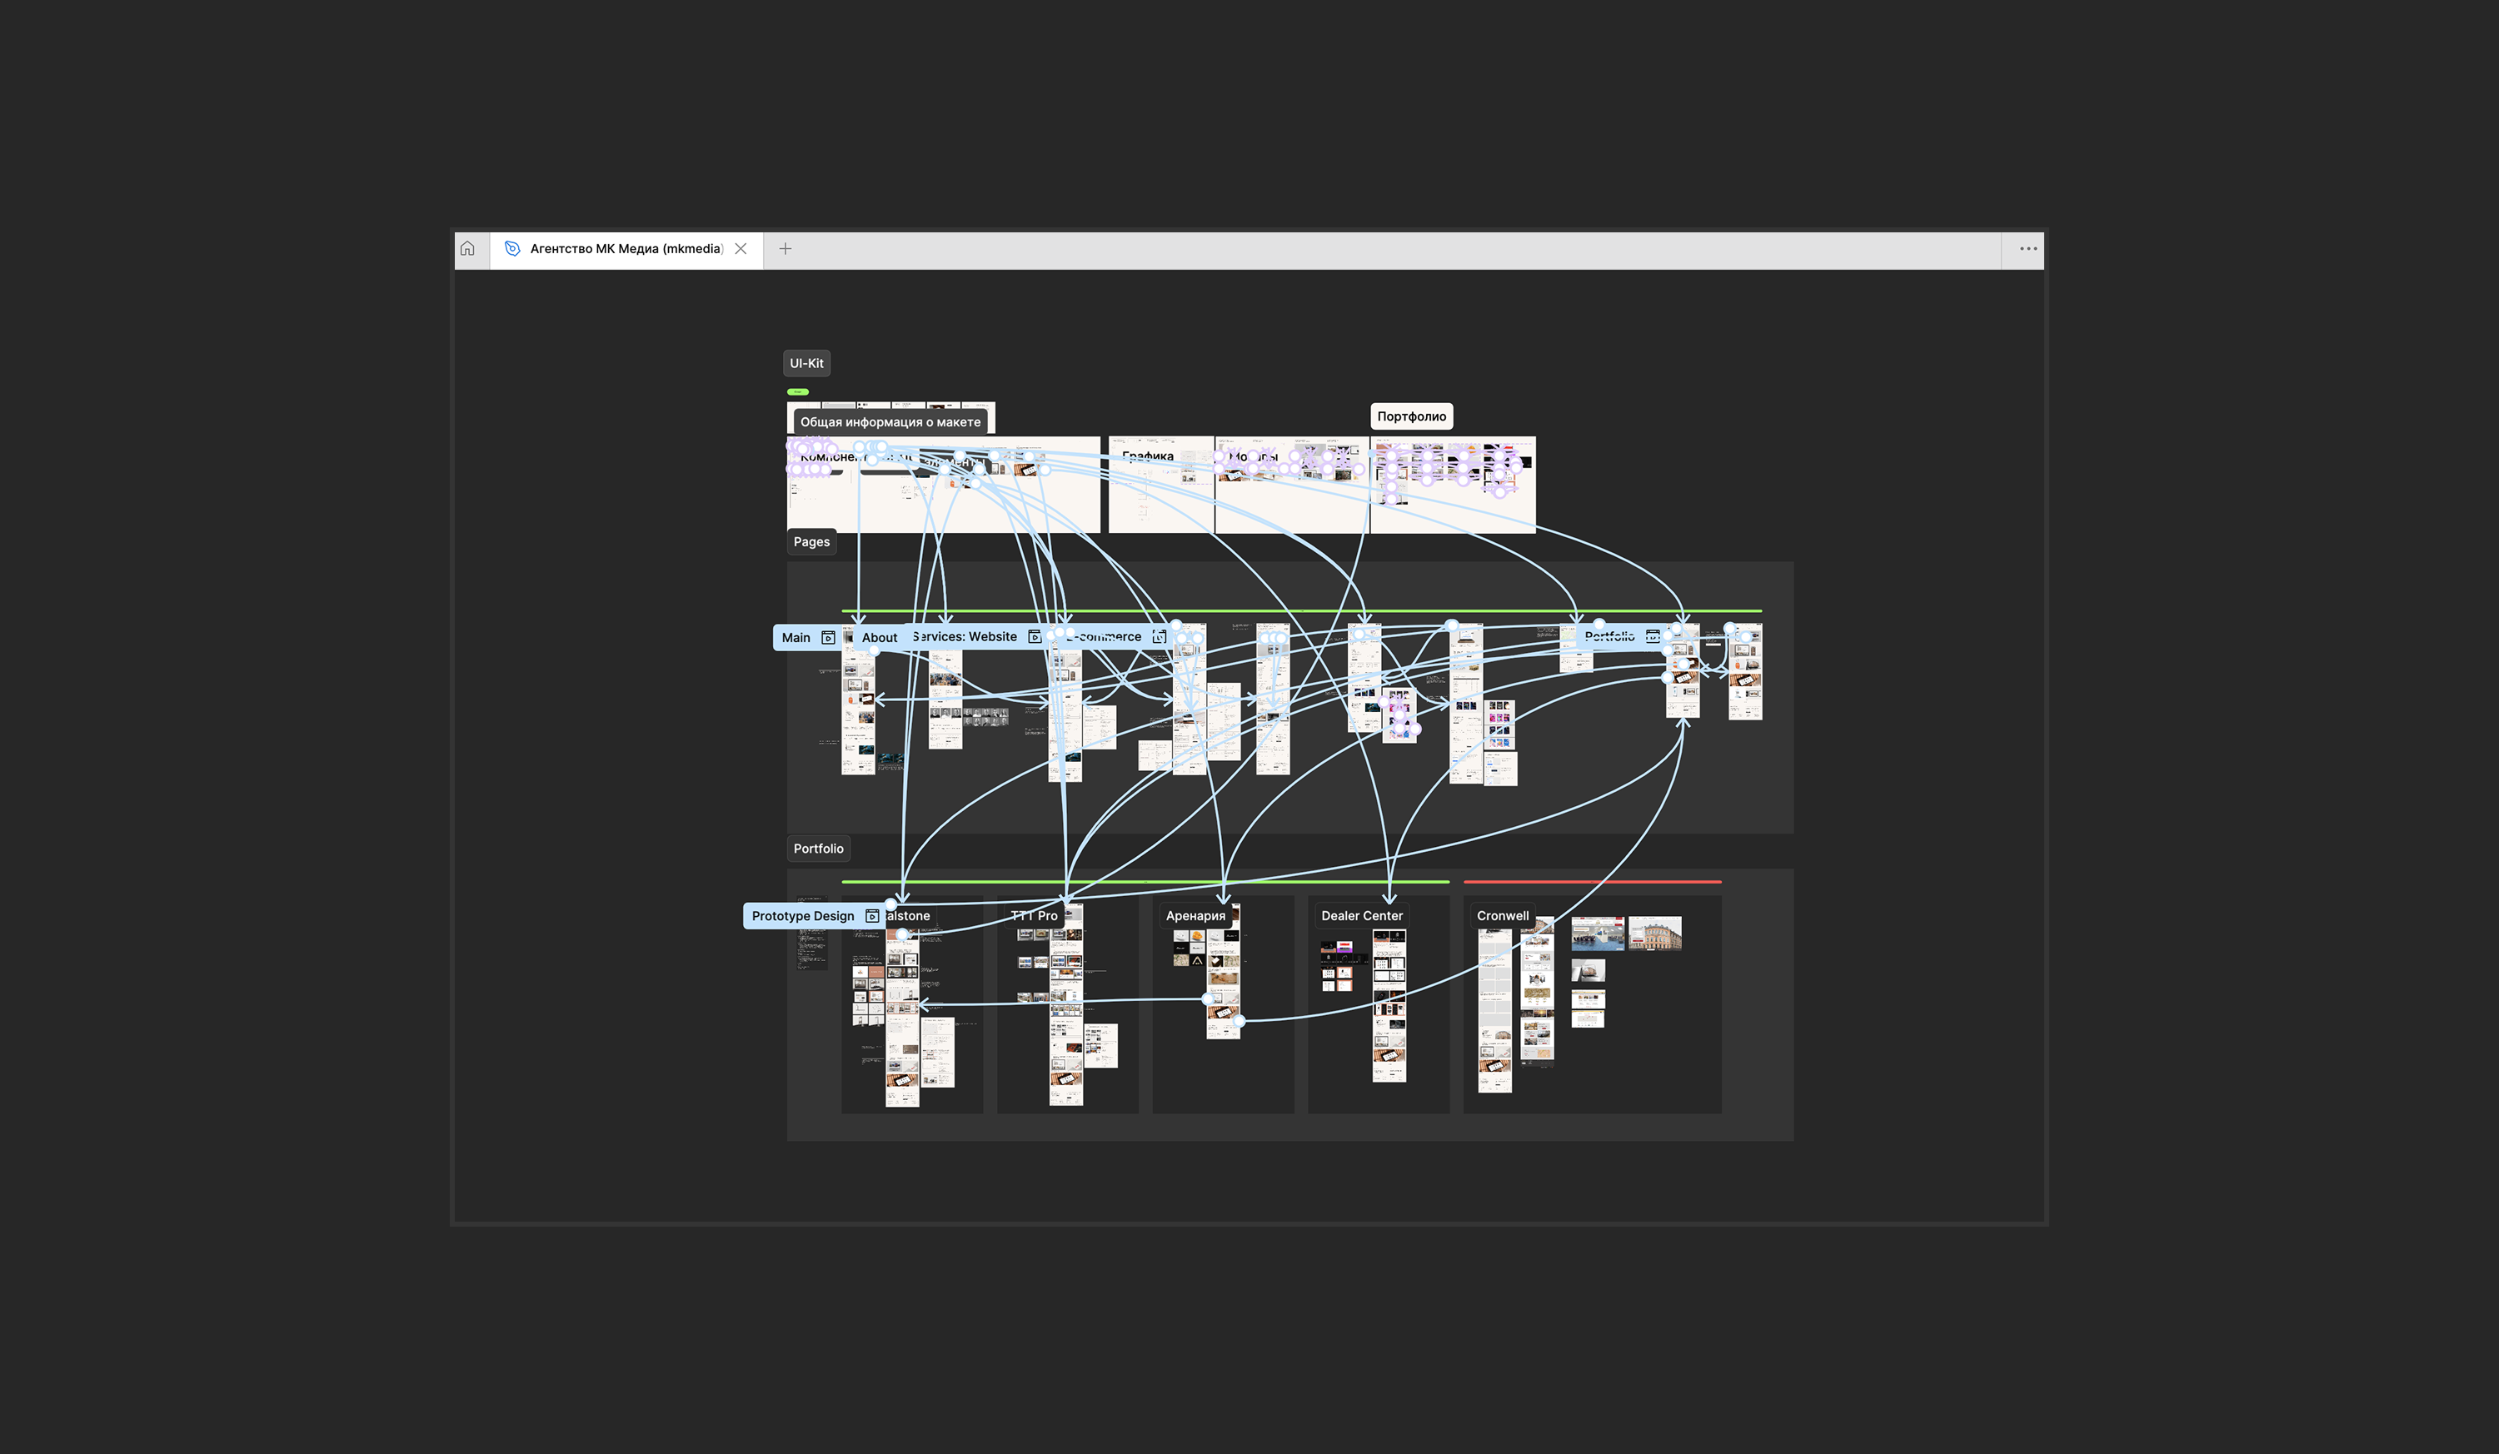Screen dimensions: 2499x1454
Task: Click play icon on Services: Website flow
Action: pyautogui.click(x=1035, y=637)
